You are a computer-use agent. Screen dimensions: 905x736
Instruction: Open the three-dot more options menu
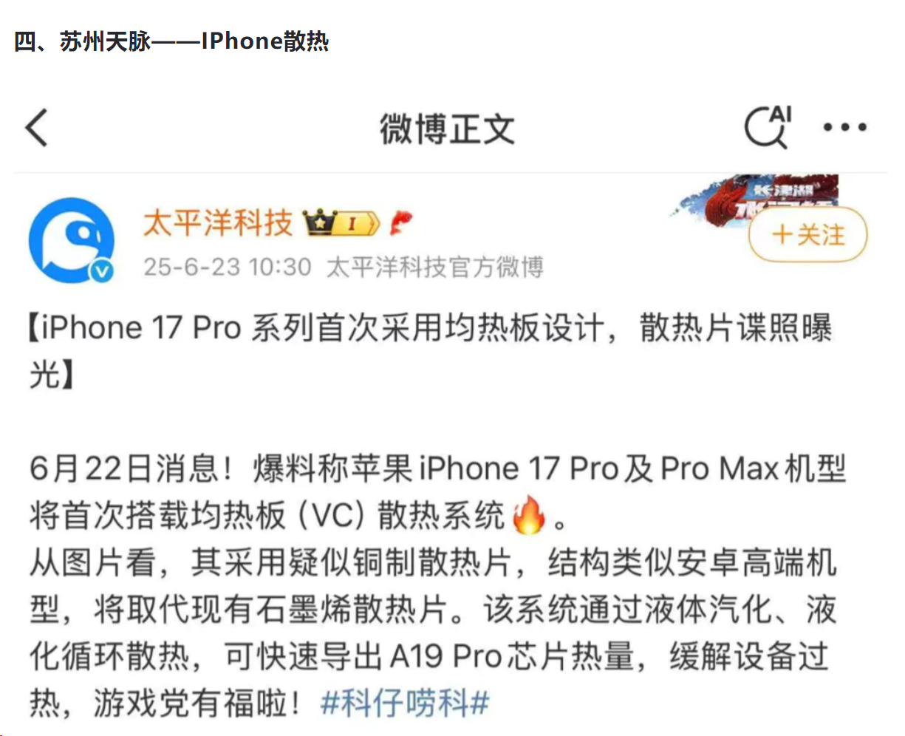click(845, 127)
